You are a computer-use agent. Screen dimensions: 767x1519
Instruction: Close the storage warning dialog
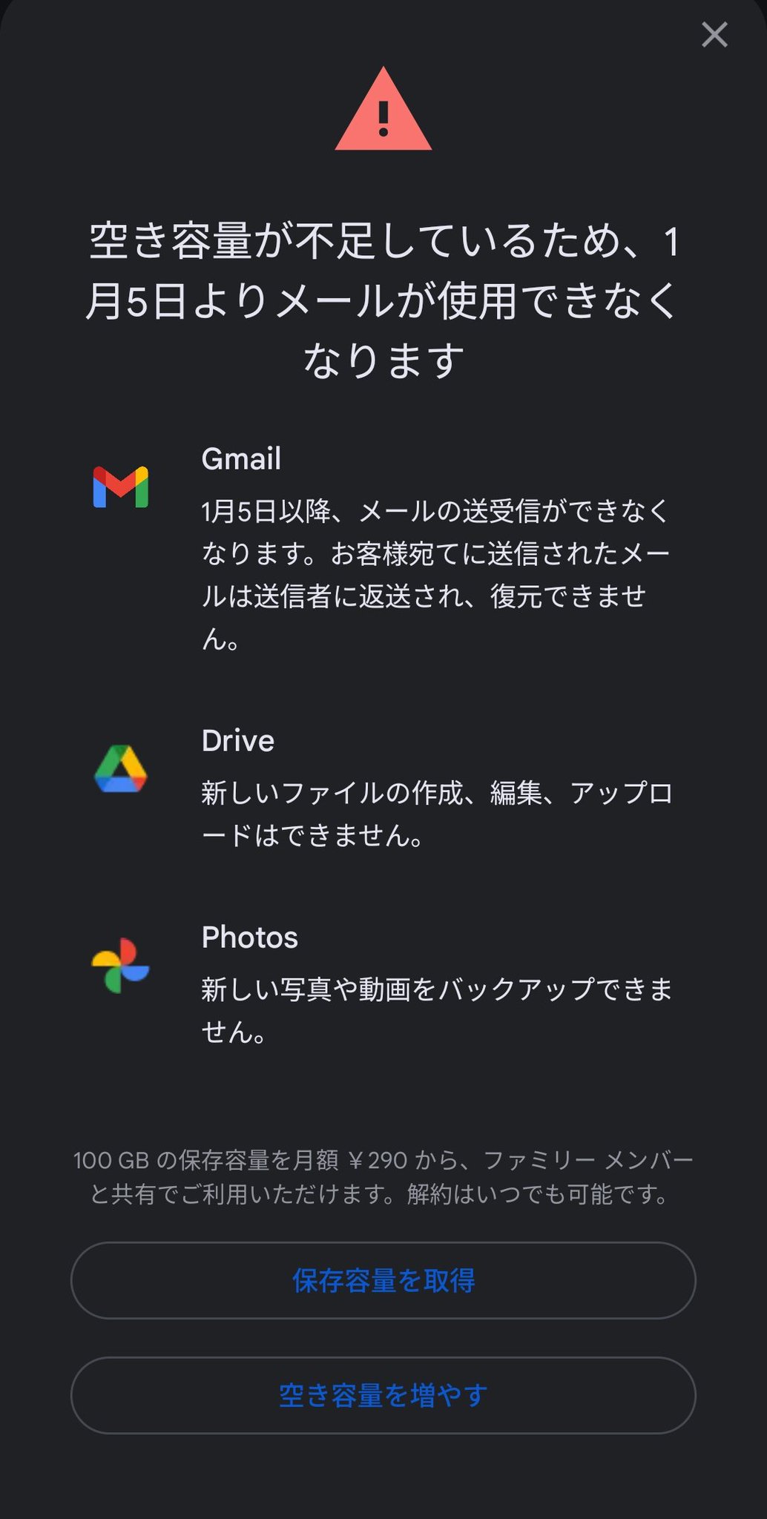714,35
